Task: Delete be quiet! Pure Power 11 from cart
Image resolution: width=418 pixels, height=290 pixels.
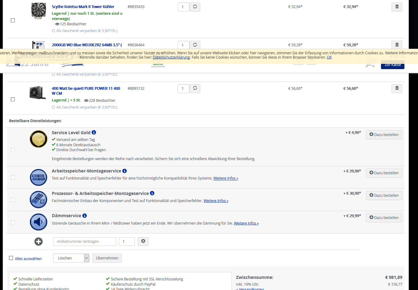Action: point(397,89)
